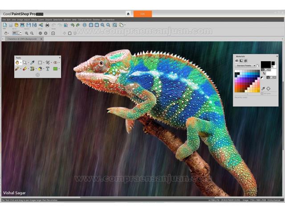Click the Save As floppy icon
This screenshot has height=213, width=285.
tap(34, 25)
